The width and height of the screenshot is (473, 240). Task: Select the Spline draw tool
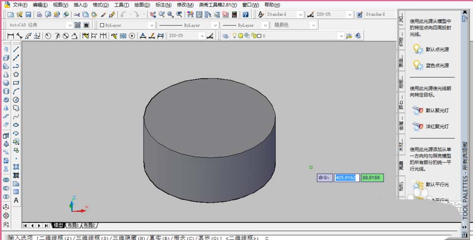16,116
